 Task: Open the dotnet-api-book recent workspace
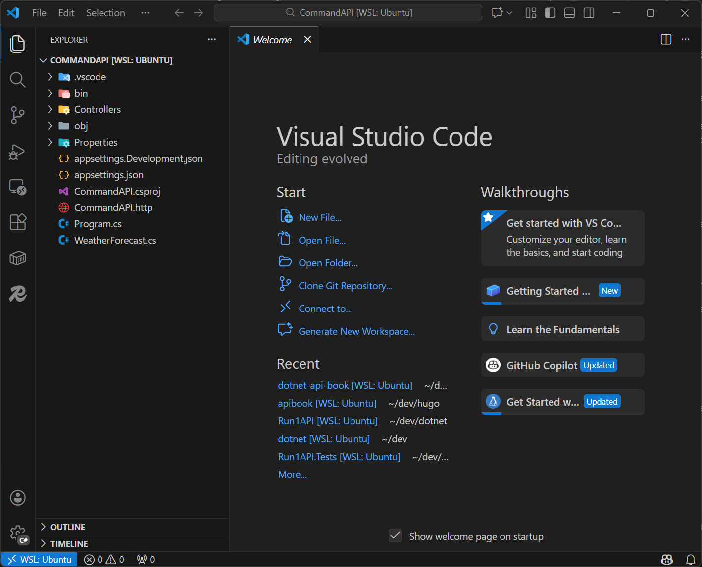345,385
